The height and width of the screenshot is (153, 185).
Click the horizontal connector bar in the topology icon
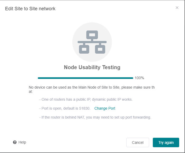pyautogui.click(x=92, y=42)
